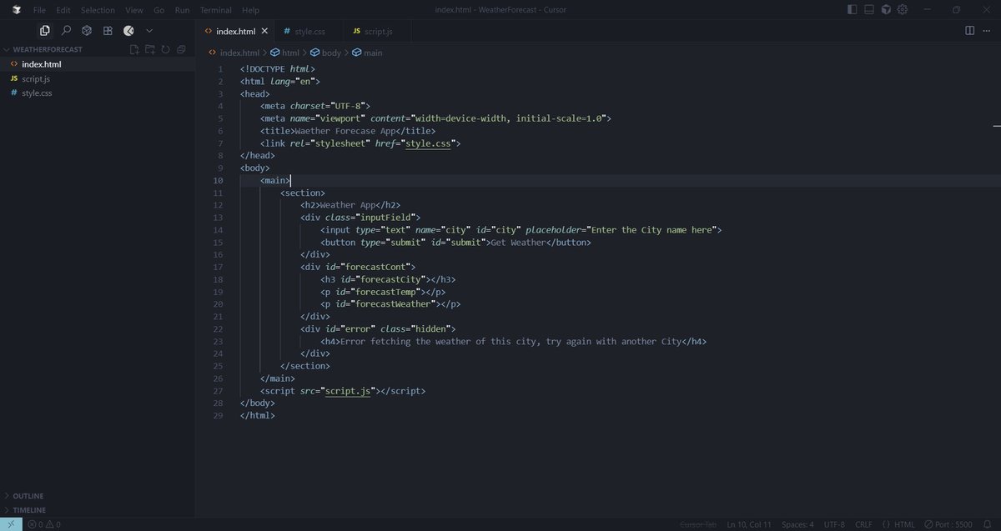Select the index.html editor tab
The image size is (1001, 531).
(x=236, y=32)
